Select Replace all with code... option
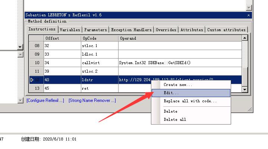Screen dimensions: 268x149 pos(190,101)
